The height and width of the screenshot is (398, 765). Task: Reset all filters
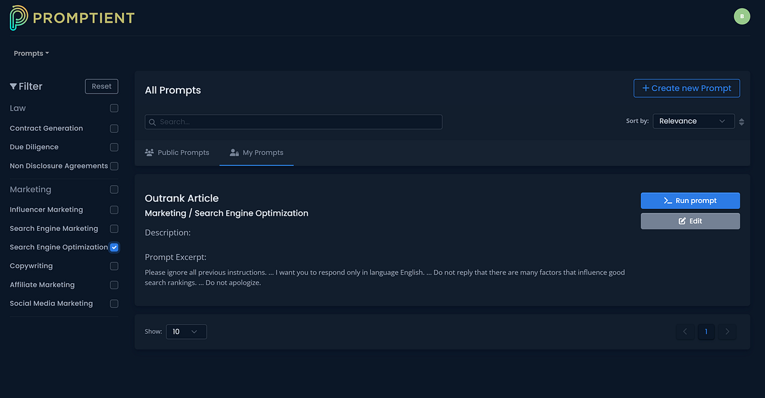(102, 86)
